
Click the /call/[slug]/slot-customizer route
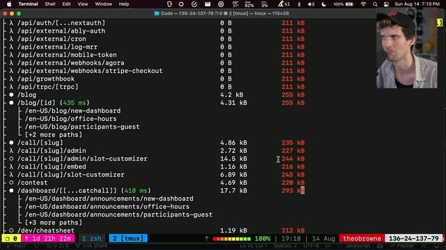click(70, 174)
